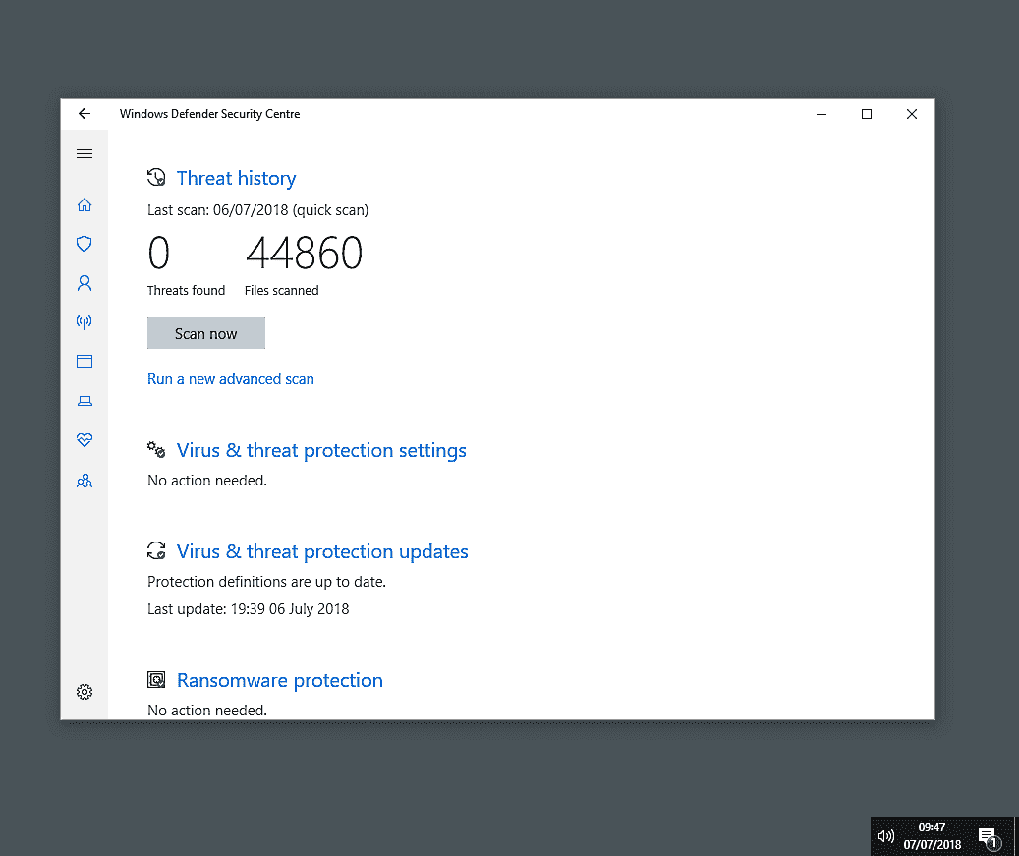Click the 44860 files scanned count

pos(304,253)
